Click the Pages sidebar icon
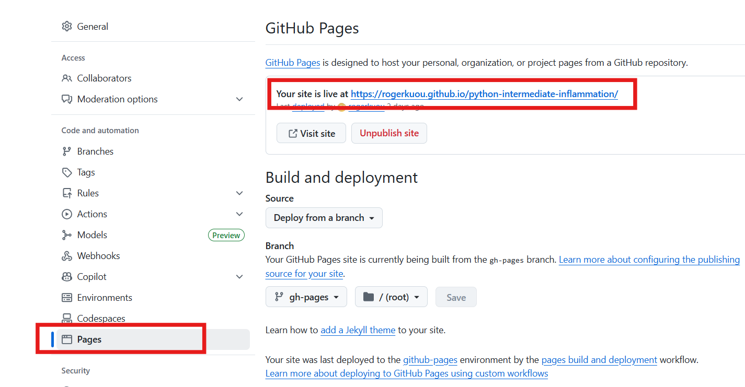The image size is (745, 387). 67,339
